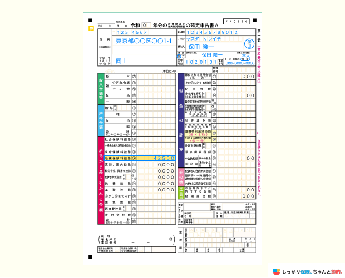
Task: Click the postal code field 123 4567
Action: (131, 32)
